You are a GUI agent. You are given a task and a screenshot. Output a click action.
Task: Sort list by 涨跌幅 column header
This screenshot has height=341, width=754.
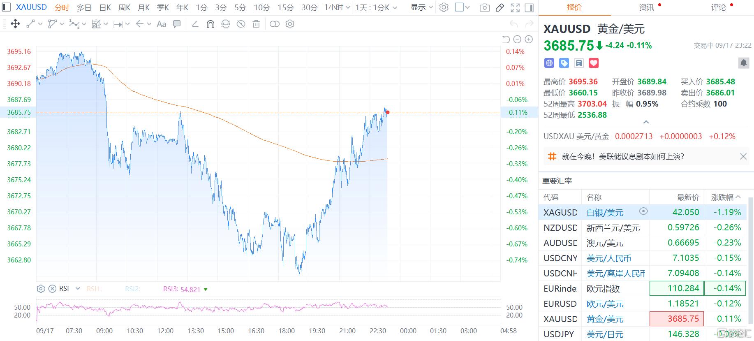click(x=726, y=197)
